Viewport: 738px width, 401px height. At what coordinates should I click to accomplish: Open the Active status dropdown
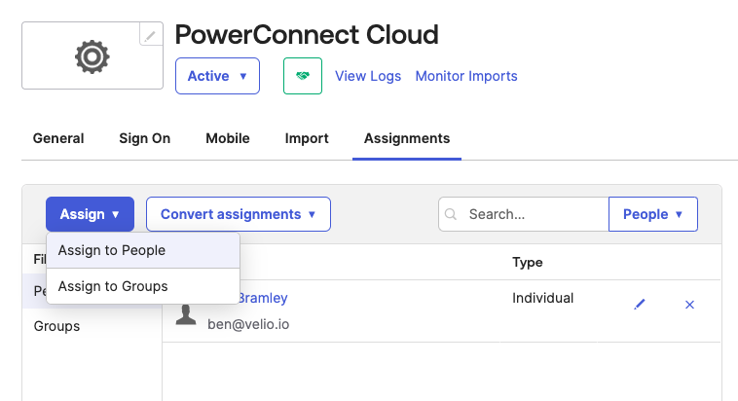click(x=217, y=76)
